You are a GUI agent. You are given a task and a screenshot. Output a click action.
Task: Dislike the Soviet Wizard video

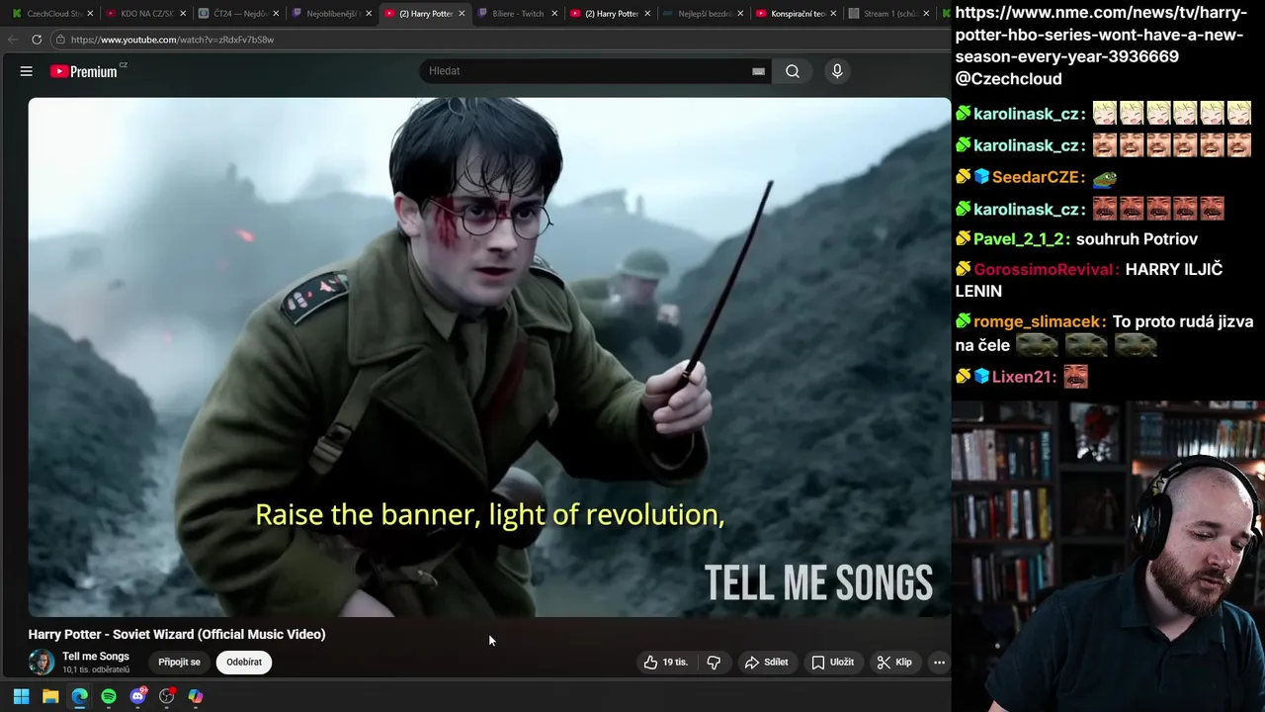[714, 663]
